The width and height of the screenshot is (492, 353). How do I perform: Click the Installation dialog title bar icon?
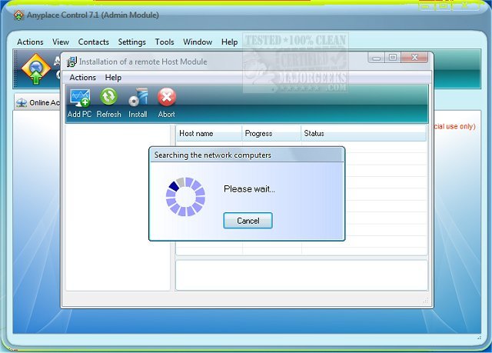71,62
